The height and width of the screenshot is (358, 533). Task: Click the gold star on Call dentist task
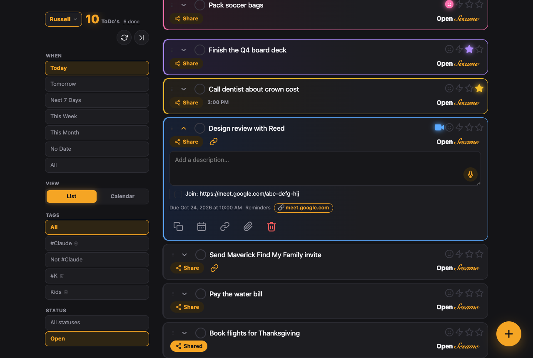(x=479, y=88)
